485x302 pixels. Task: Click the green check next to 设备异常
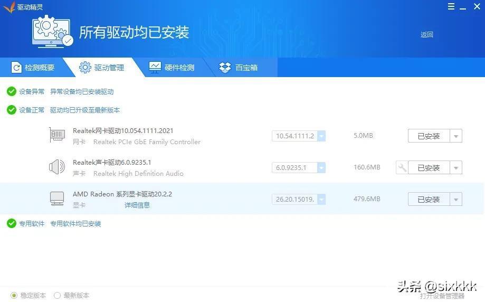click(12, 91)
